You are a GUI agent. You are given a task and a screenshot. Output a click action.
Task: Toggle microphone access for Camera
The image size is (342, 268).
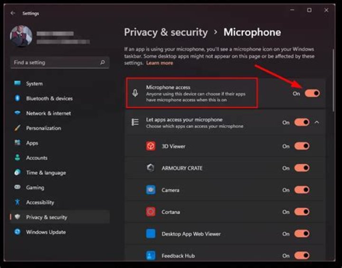(302, 190)
